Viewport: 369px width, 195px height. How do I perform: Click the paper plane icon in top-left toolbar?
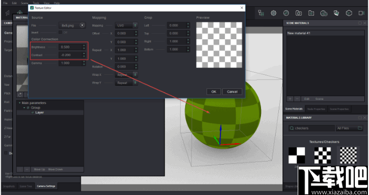(x=7, y=13)
